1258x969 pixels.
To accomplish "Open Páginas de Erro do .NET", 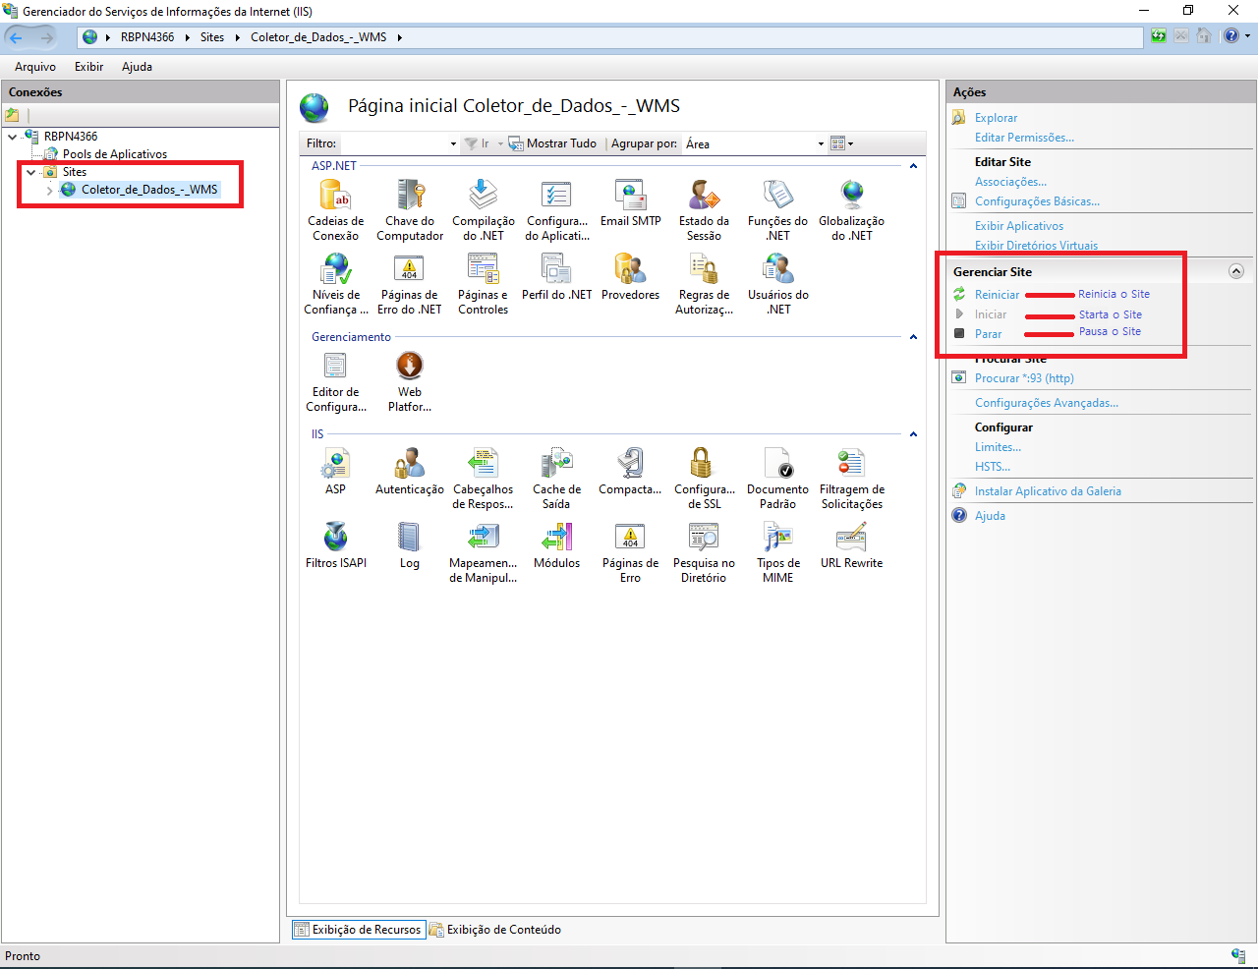I will 410,284.
